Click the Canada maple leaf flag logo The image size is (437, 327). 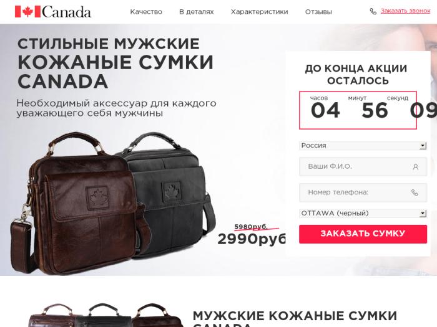click(28, 12)
